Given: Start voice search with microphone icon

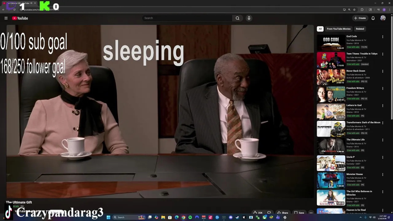Looking at the screenshot, I should pos(249,18).
